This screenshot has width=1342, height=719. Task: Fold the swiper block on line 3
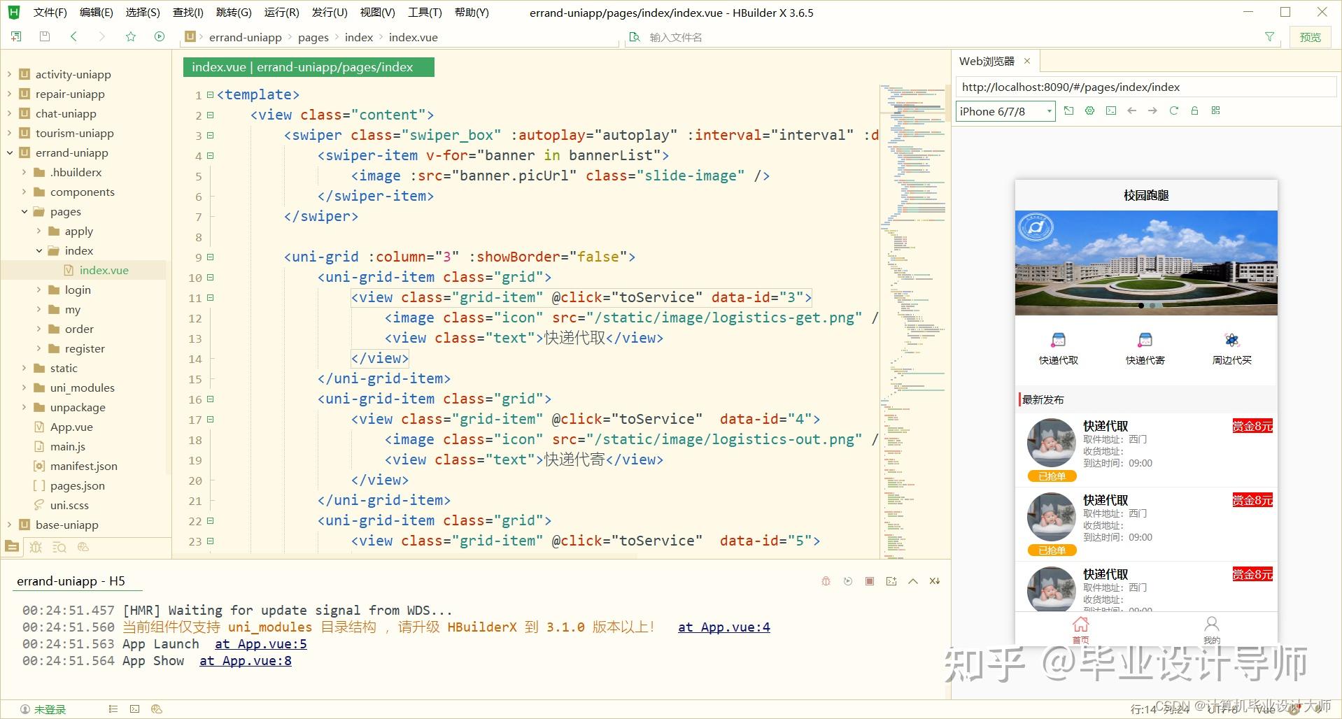pyautogui.click(x=210, y=135)
